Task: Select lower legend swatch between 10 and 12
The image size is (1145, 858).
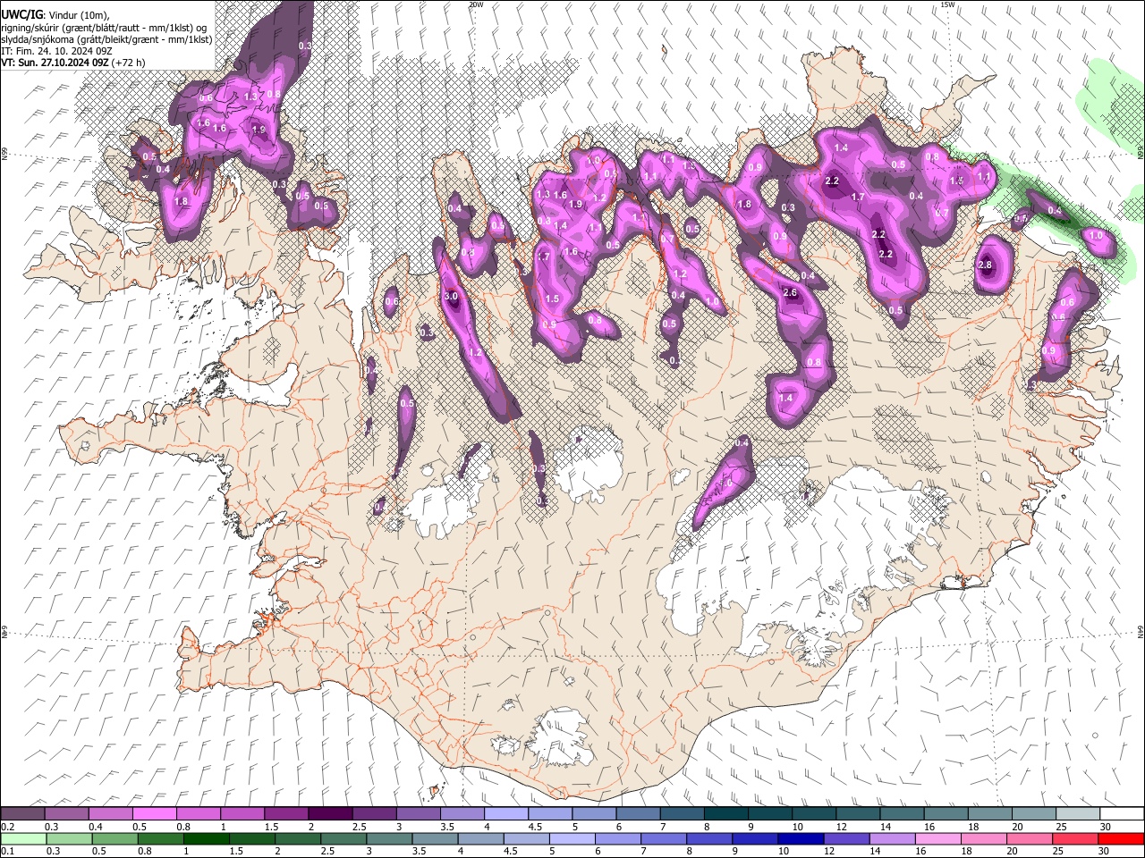Action: 801,838
